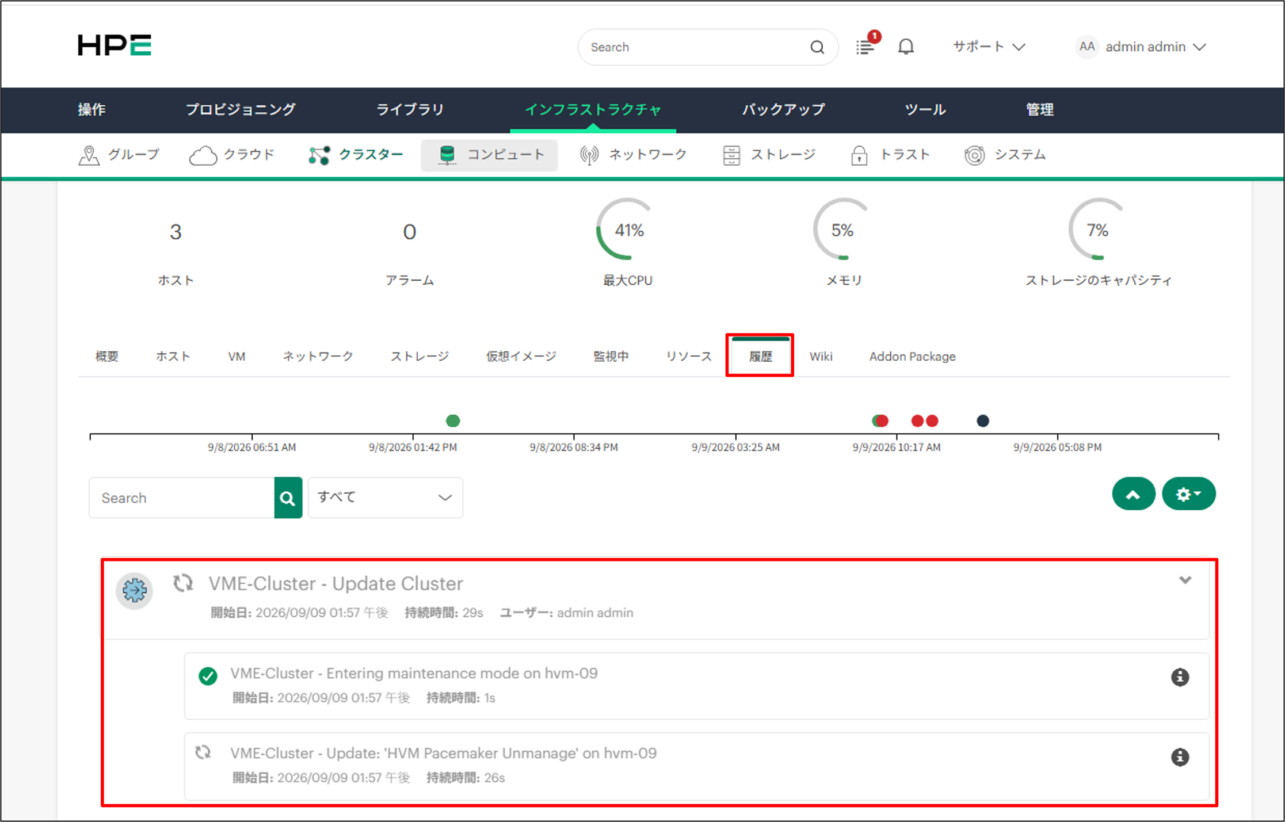Image resolution: width=1285 pixels, height=822 pixels.
Task: Open the すべて filter dropdown
Action: point(386,498)
